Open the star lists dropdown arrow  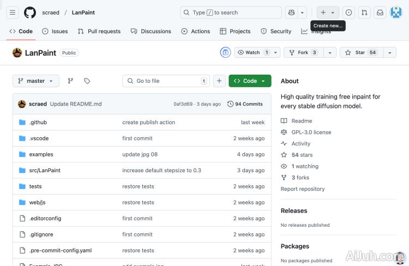tap(389, 52)
